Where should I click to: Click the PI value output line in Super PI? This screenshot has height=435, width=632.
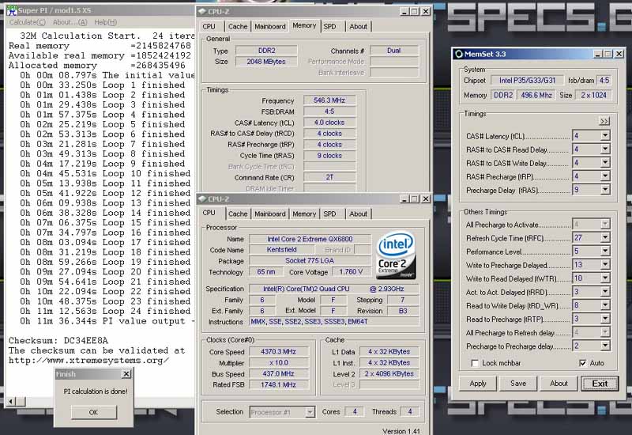107,321
